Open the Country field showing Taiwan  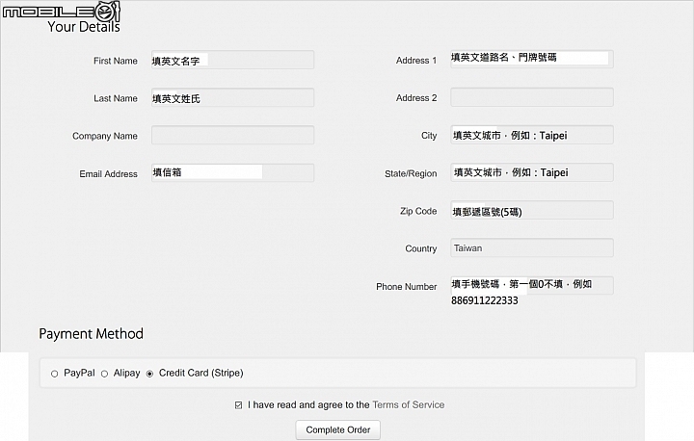click(x=532, y=247)
